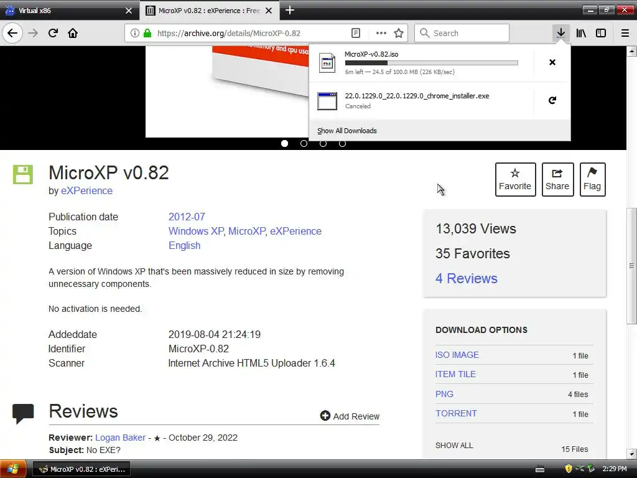Open the MicroXP topic link
This screenshot has width=637, height=478.
pyautogui.click(x=246, y=231)
